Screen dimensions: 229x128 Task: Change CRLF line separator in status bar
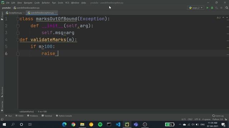pos(190,119)
